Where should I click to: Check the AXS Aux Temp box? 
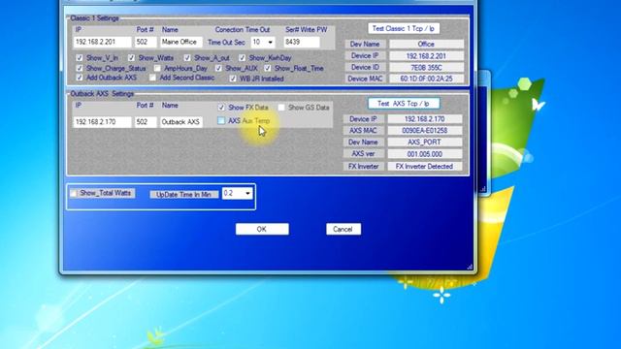[x=221, y=120]
